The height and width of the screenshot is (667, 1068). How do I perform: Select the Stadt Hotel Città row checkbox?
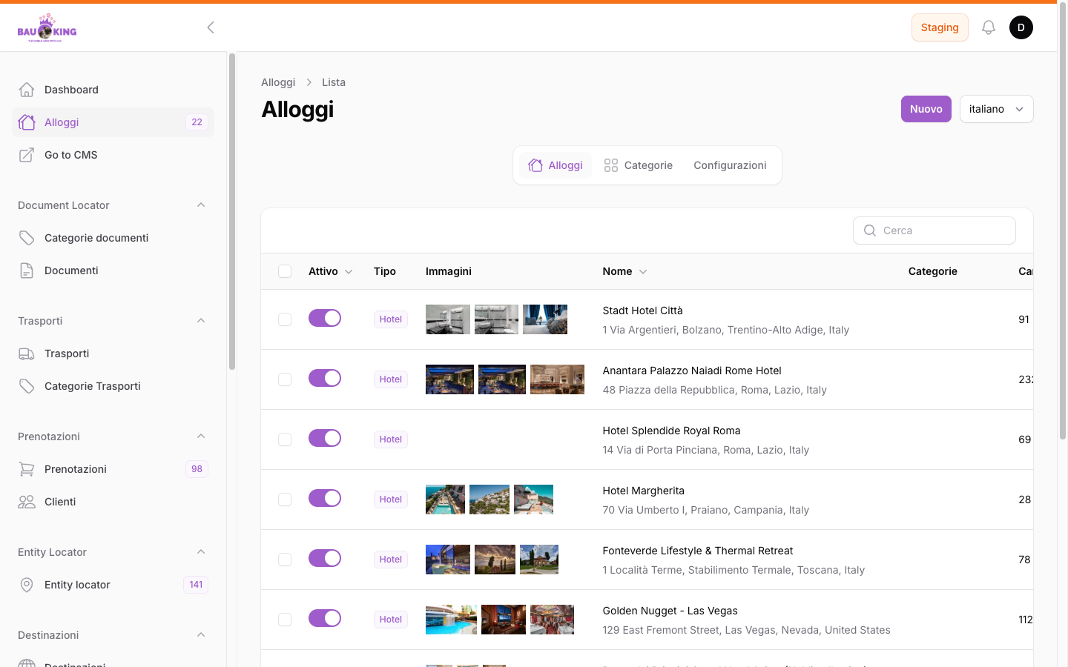[285, 319]
